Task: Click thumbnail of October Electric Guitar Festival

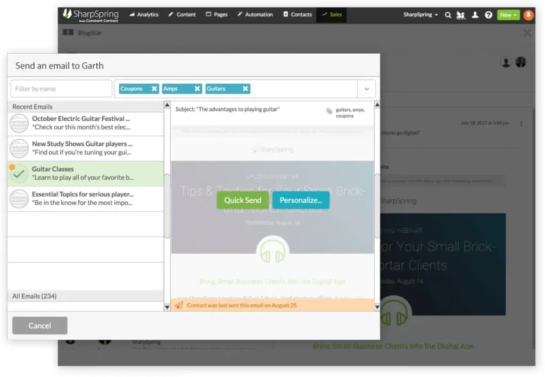Action: (x=19, y=123)
